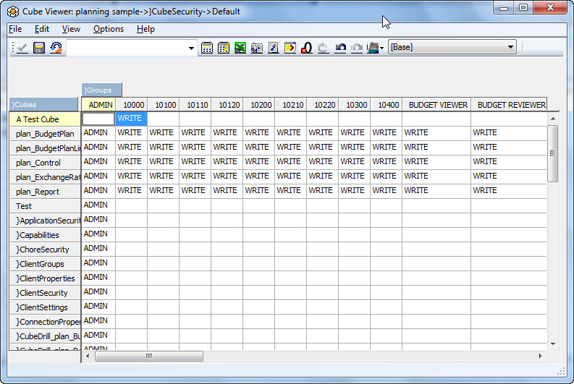Click ADMIN cell in plan_BudgetPlan row
This screenshot has height=384, width=574.
click(x=98, y=133)
